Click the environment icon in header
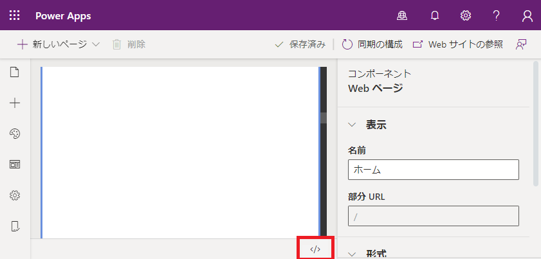This screenshot has height=259, width=541. click(x=404, y=15)
